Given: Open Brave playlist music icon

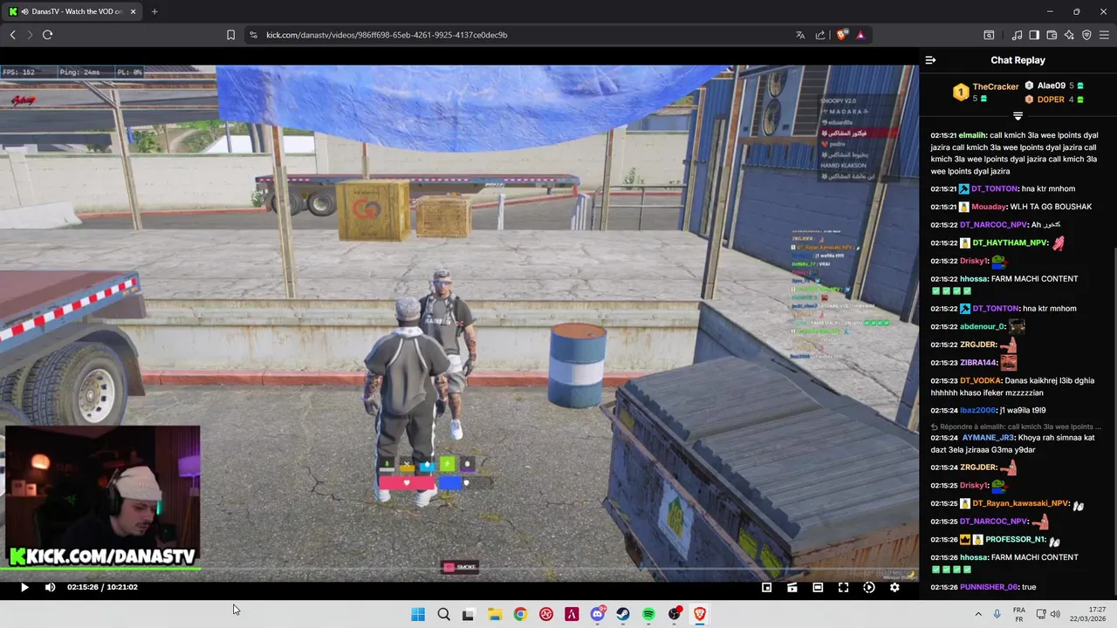Looking at the screenshot, I should (1017, 35).
